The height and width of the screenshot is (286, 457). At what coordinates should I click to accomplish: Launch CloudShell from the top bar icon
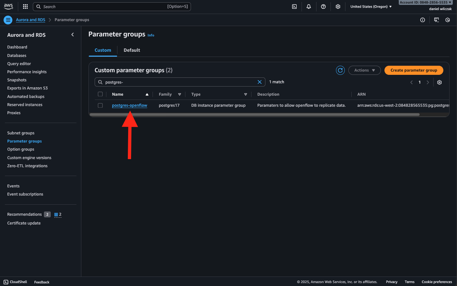point(294,7)
